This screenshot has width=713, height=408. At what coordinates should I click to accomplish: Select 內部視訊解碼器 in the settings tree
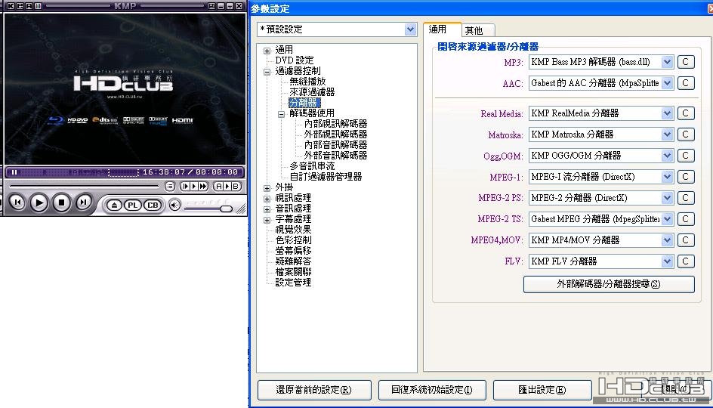click(x=335, y=124)
